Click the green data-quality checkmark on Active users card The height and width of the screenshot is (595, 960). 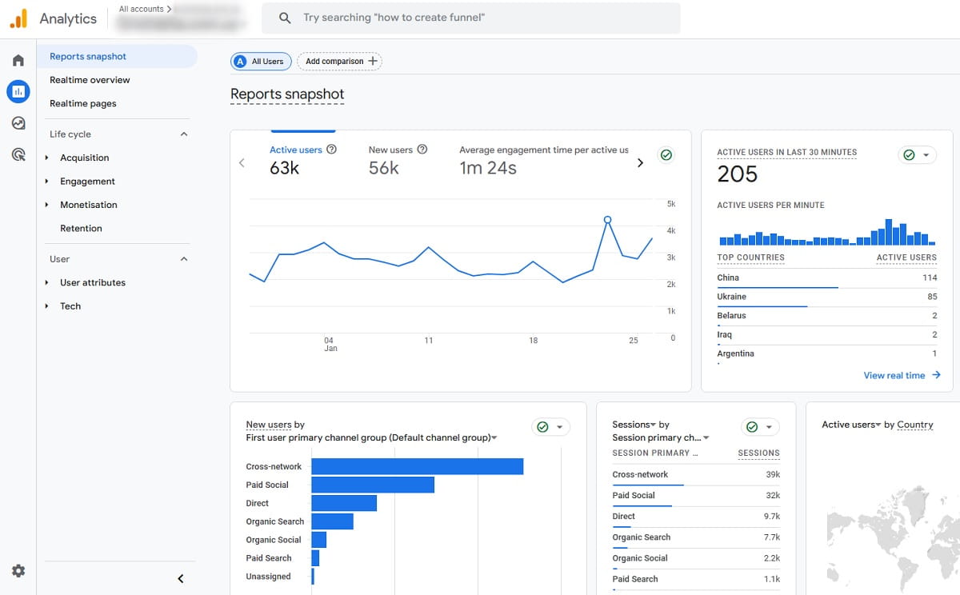(x=666, y=154)
